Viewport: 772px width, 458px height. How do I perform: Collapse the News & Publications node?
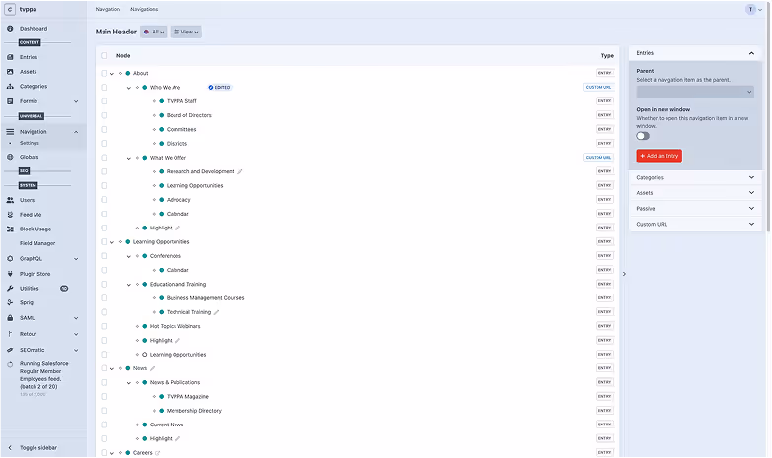coord(129,383)
